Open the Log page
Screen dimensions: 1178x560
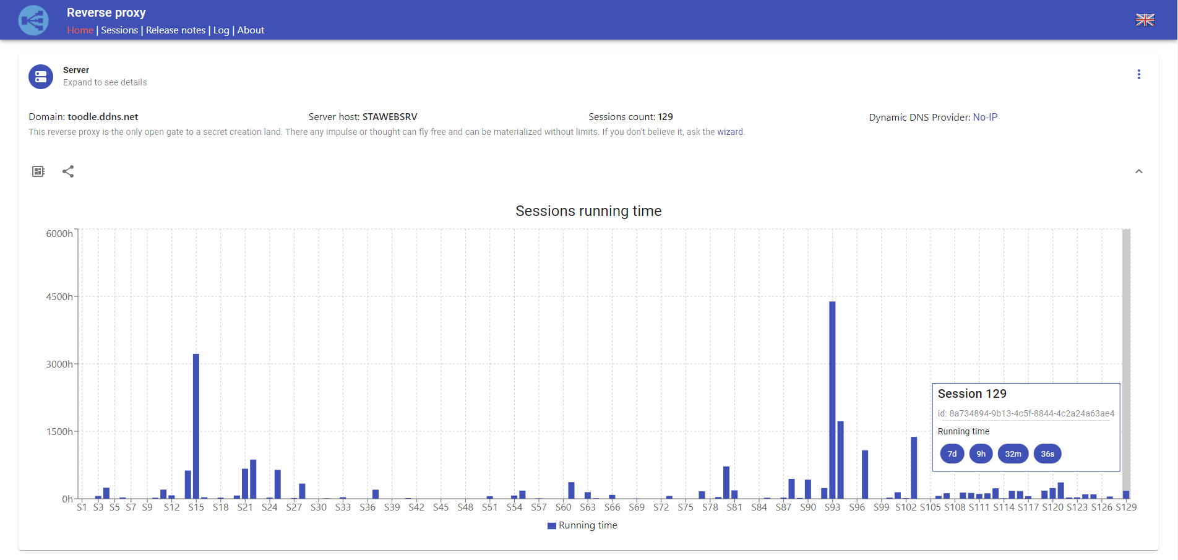pyautogui.click(x=221, y=30)
